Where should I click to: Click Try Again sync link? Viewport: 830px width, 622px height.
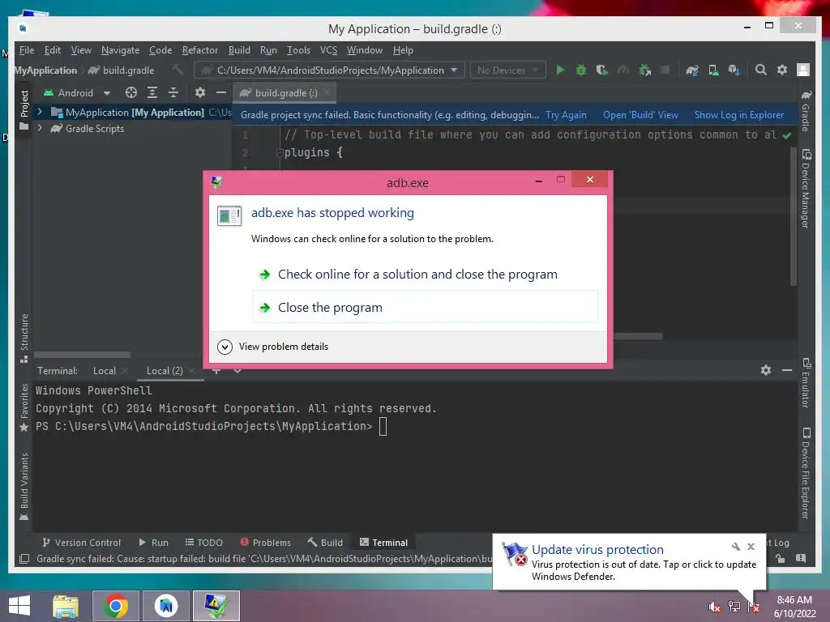[x=566, y=115]
